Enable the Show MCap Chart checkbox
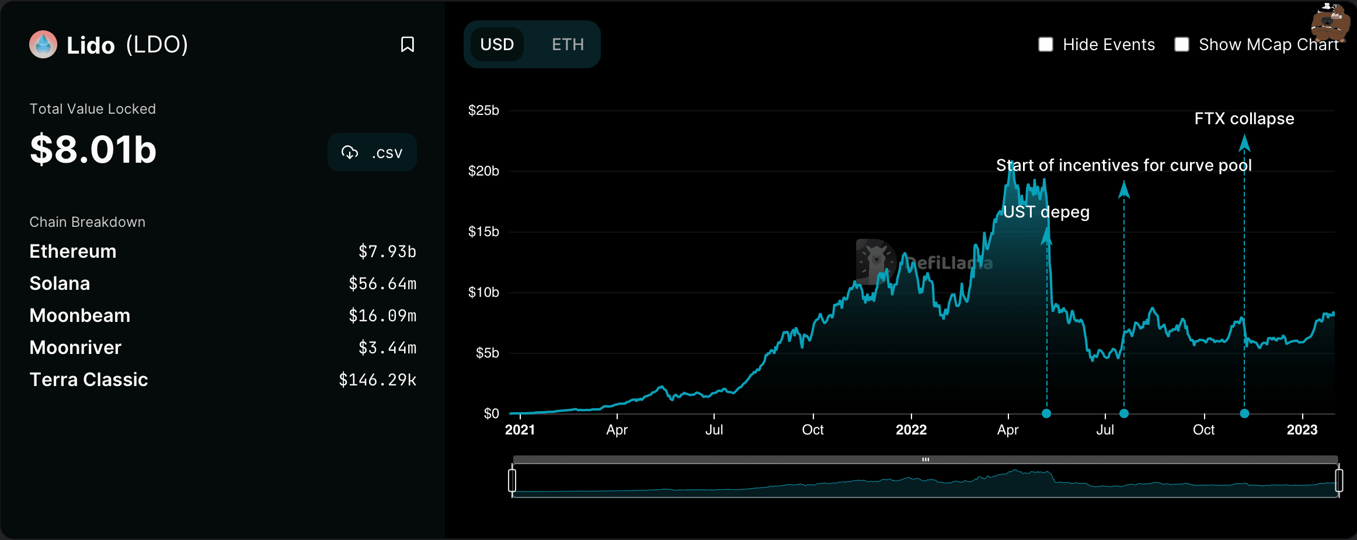Image resolution: width=1357 pixels, height=540 pixels. click(1182, 44)
